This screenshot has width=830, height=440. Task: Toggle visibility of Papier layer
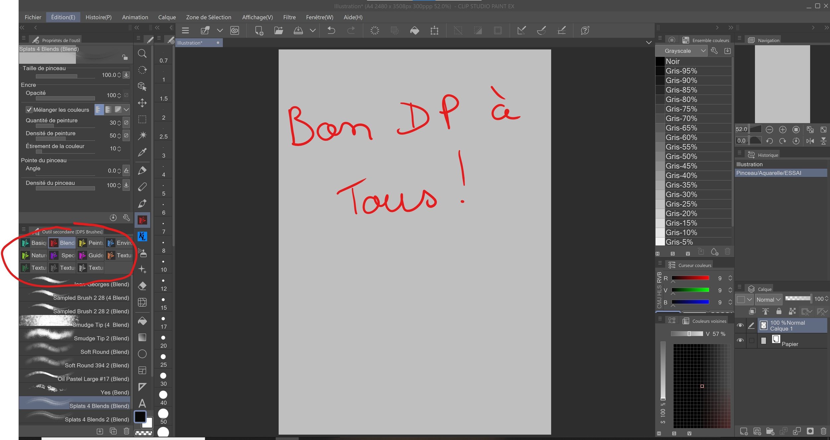click(x=740, y=340)
